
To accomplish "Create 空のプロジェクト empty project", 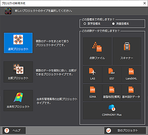I will (125, 130).
